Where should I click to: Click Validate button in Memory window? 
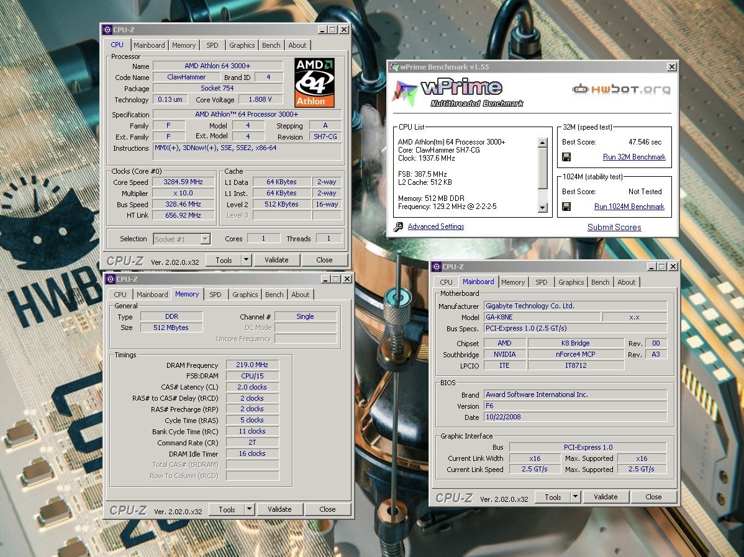(x=279, y=509)
